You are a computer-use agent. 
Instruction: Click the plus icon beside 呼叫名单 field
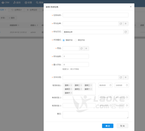pos(126,24)
